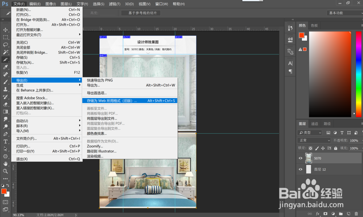Select the Eyedropper tool
Screen dimensions: 363x217
point(5,67)
